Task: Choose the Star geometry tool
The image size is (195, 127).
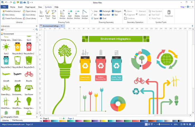Action: [114, 15]
